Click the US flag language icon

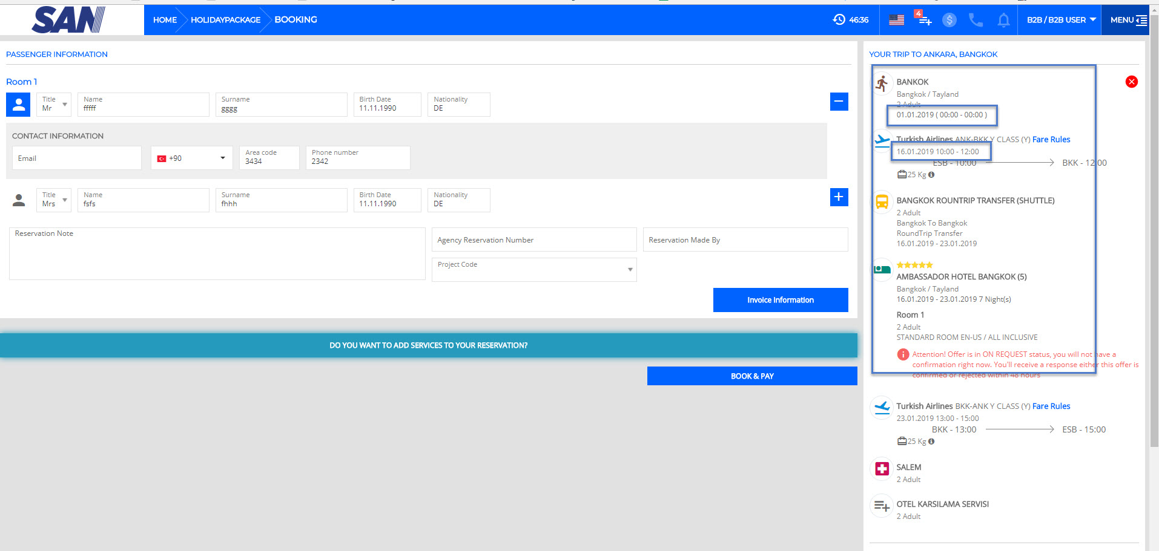pos(896,20)
